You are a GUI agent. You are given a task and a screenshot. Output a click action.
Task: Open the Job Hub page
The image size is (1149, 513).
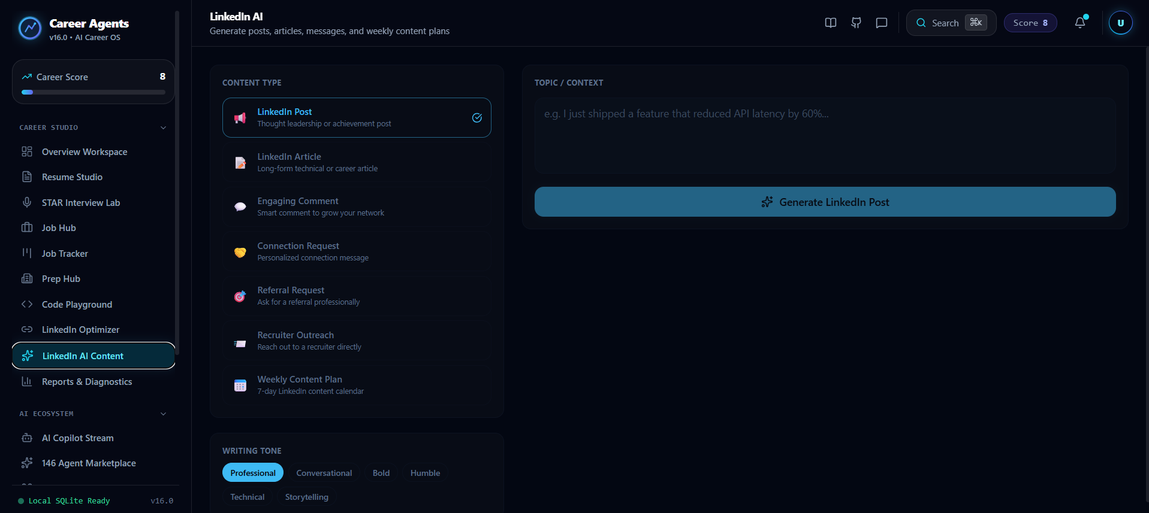coord(94,227)
